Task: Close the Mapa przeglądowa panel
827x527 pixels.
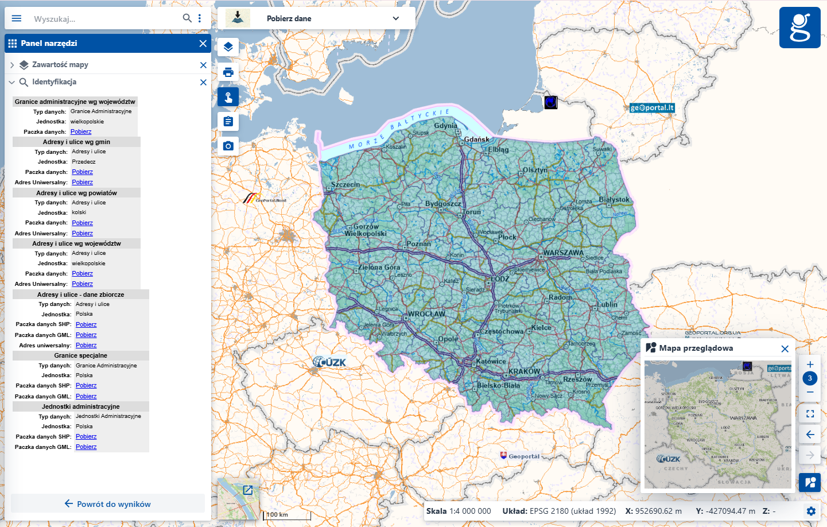Action: click(785, 348)
